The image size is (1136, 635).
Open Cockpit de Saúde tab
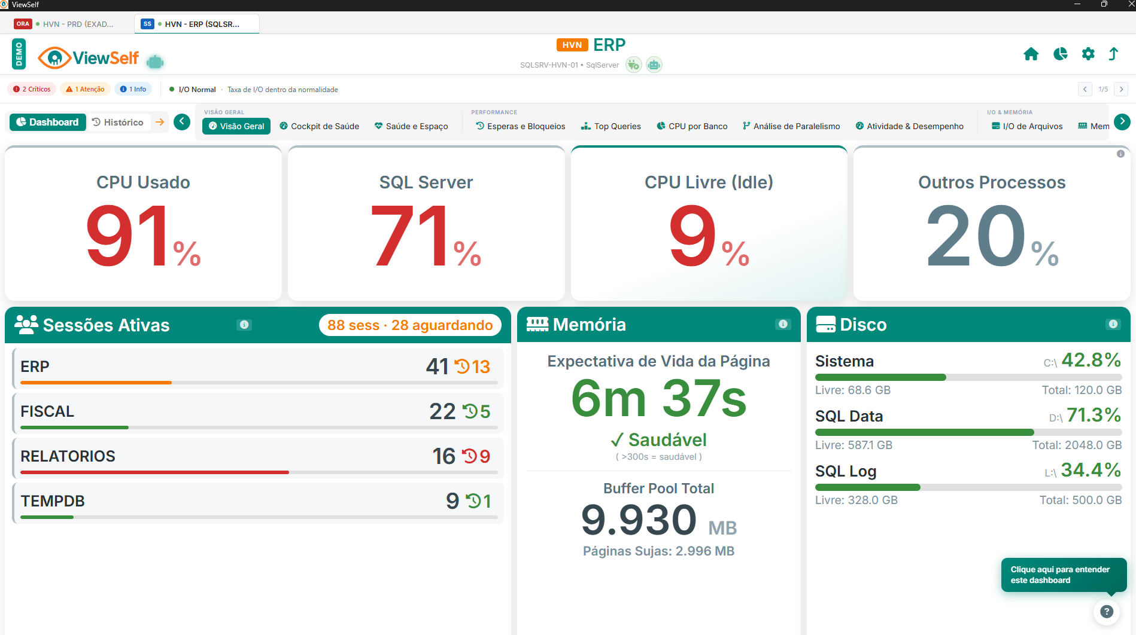tap(320, 126)
